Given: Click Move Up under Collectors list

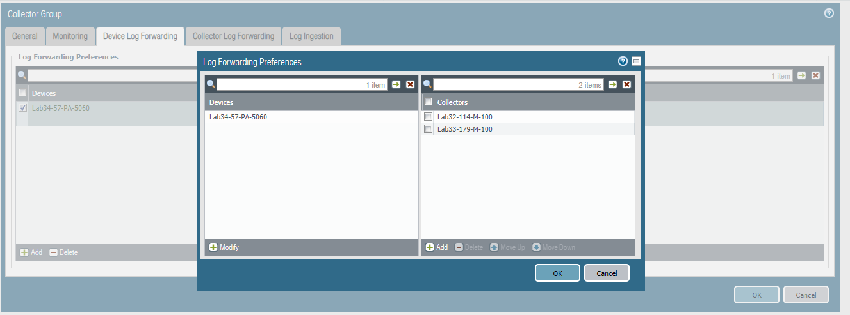Looking at the screenshot, I should coord(507,247).
